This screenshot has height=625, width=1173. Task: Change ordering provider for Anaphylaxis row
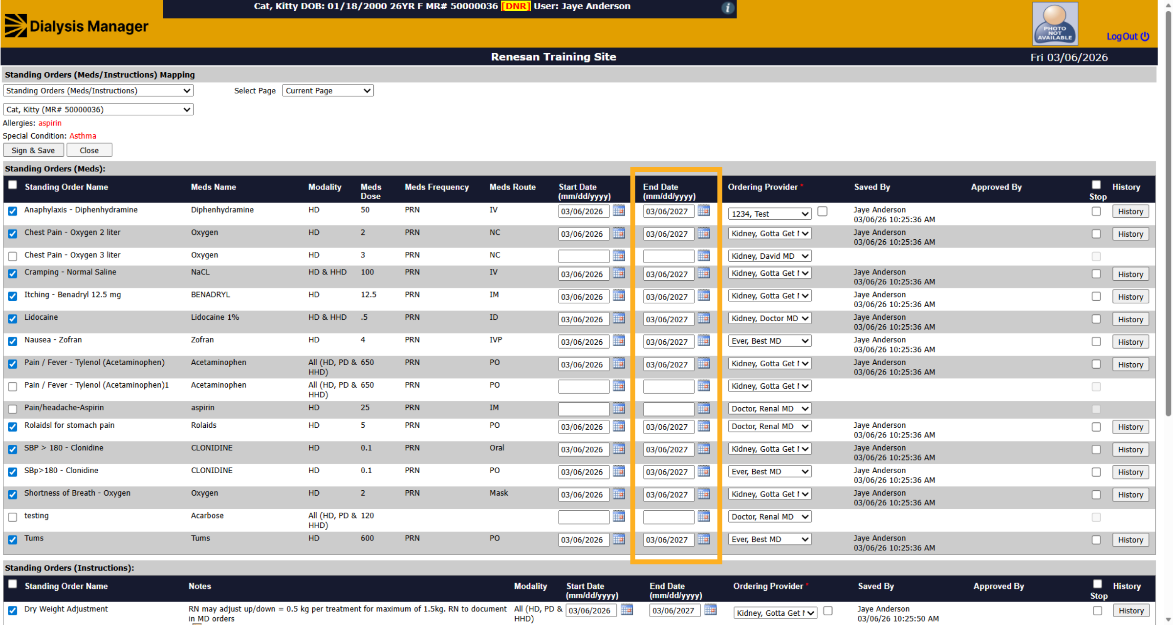pyautogui.click(x=770, y=214)
